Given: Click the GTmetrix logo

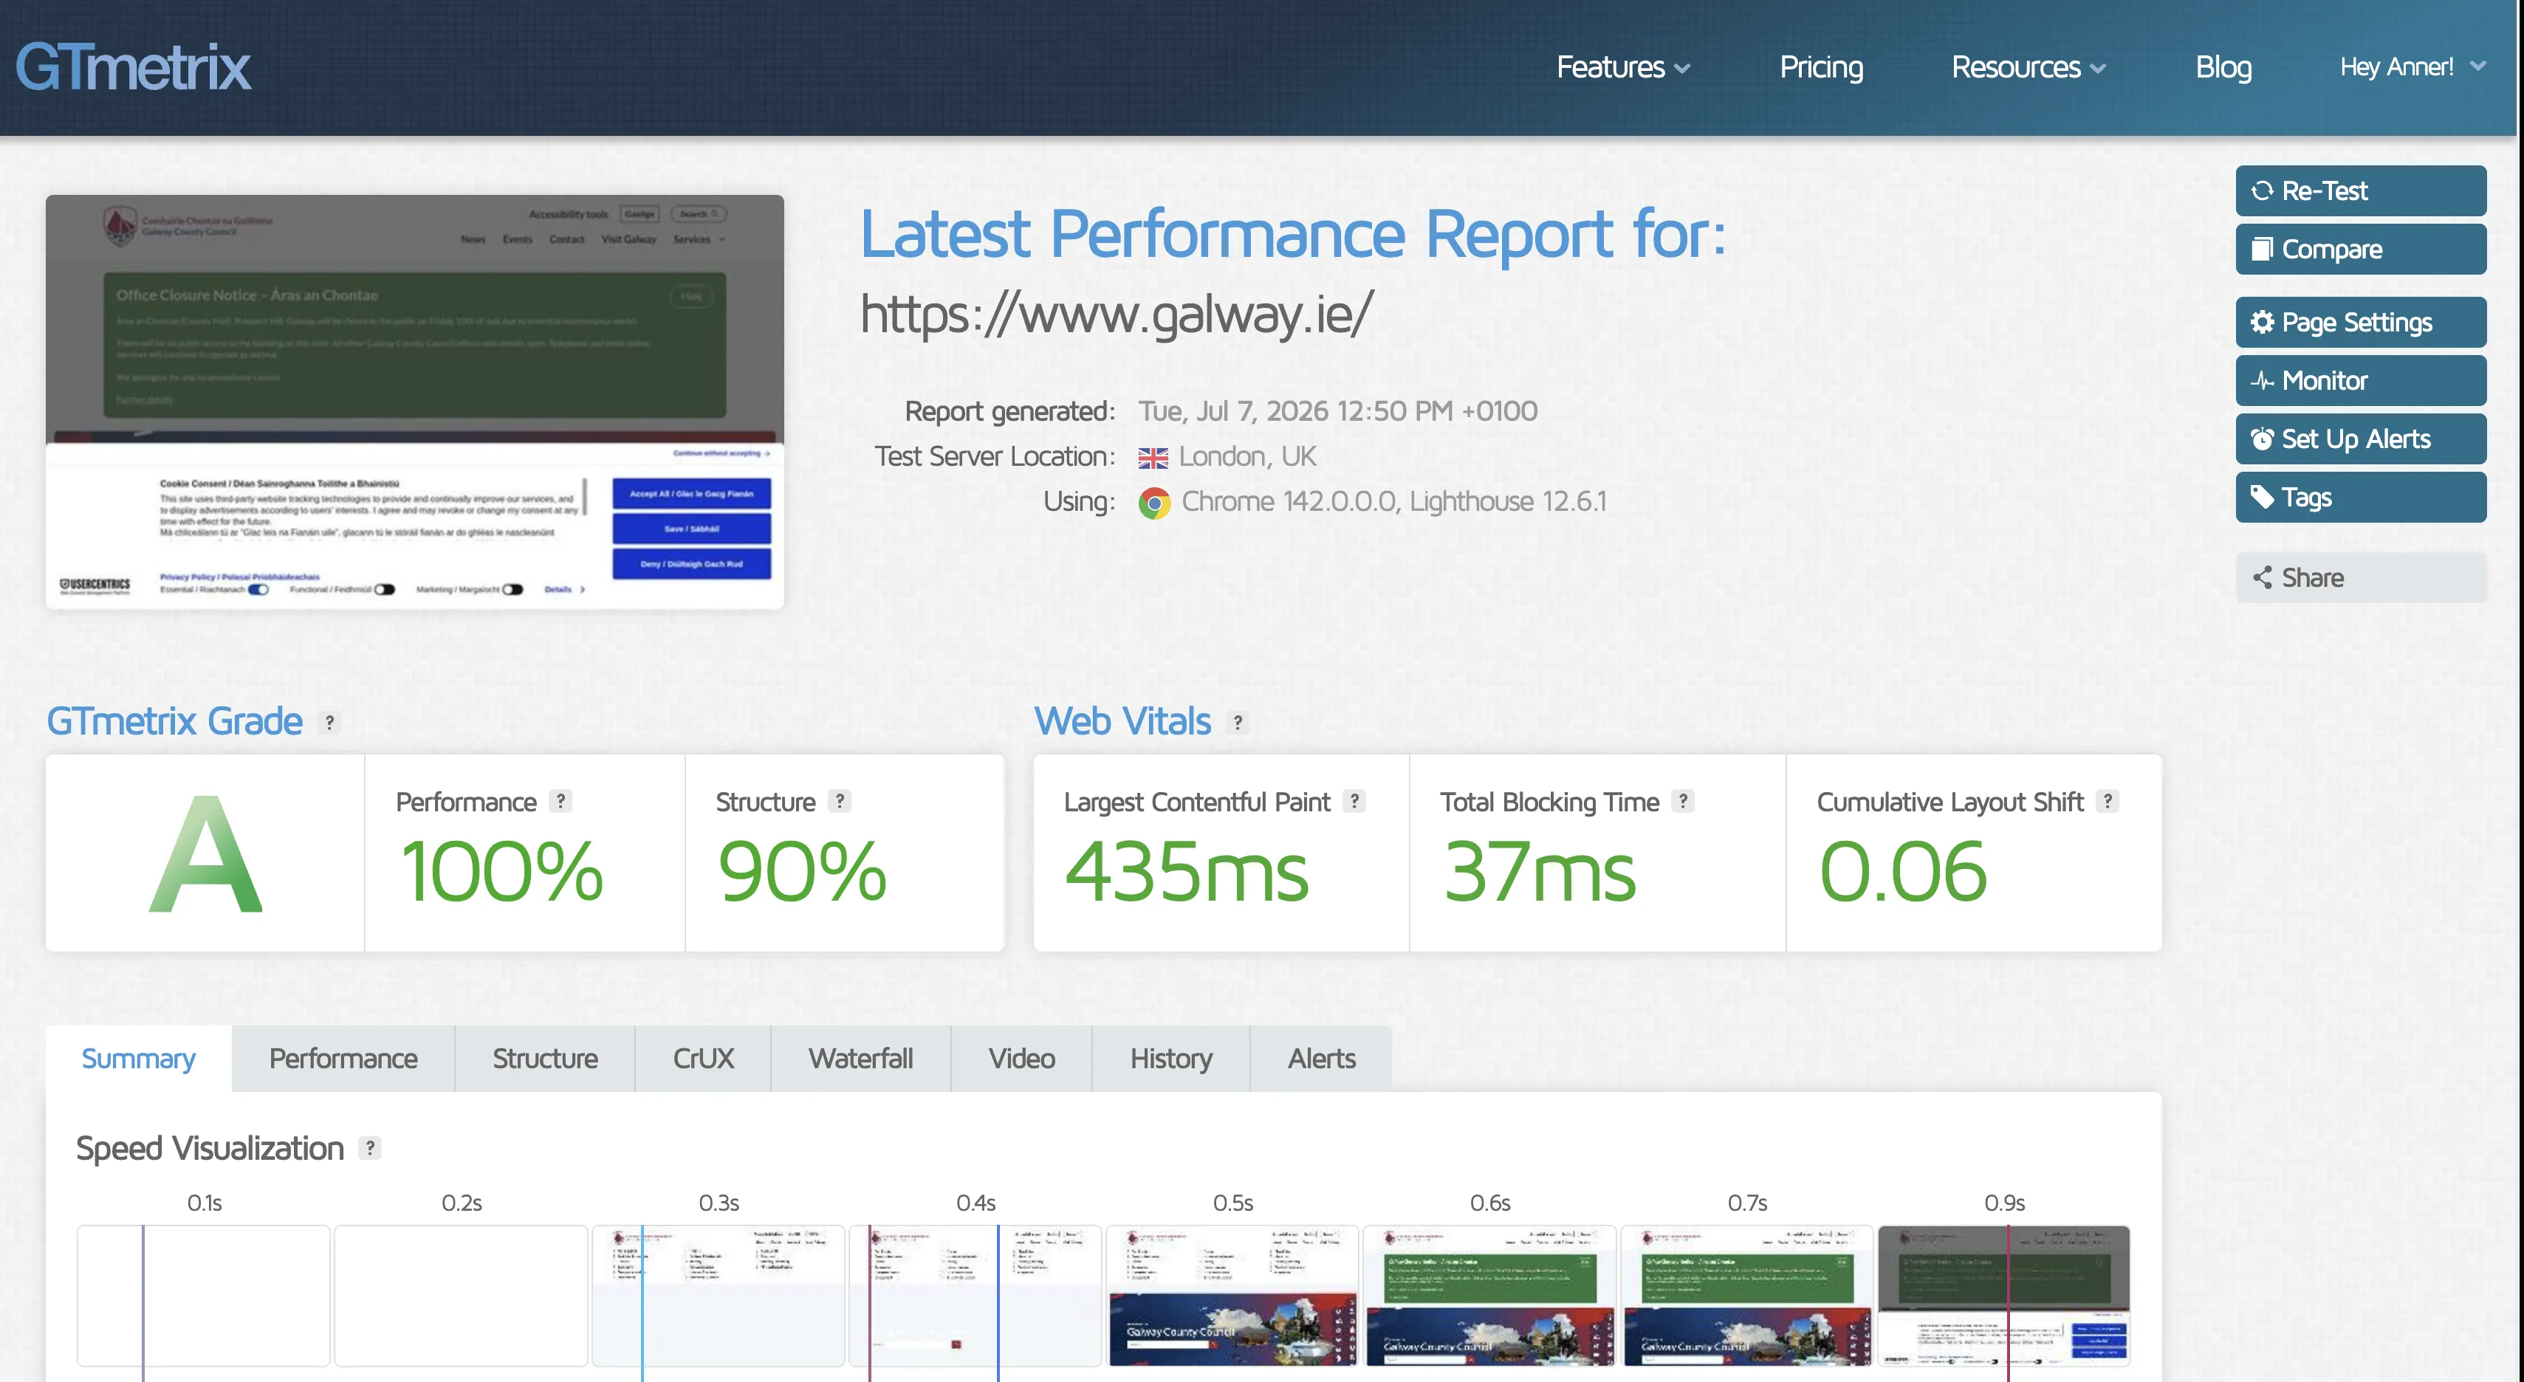Looking at the screenshot, I should click(x=133, y=66).
